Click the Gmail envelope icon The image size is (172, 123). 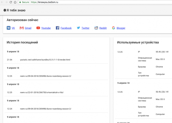[x=21, y=28]
